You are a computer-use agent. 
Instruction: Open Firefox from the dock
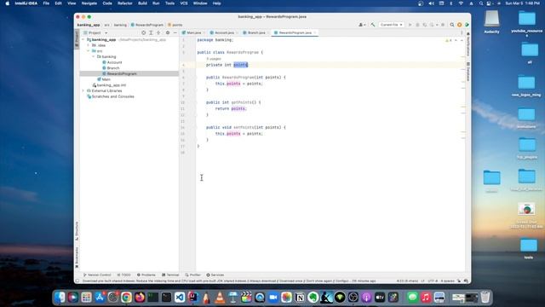pos(140,298)
